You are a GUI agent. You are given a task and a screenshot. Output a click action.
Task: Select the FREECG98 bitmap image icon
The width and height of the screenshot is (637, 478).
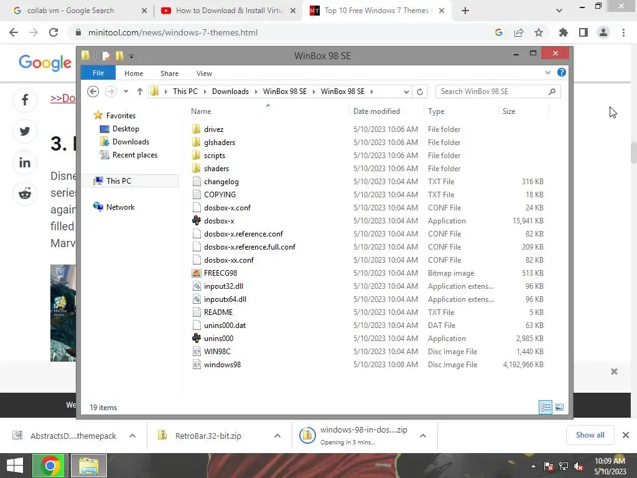coord(197,273)
